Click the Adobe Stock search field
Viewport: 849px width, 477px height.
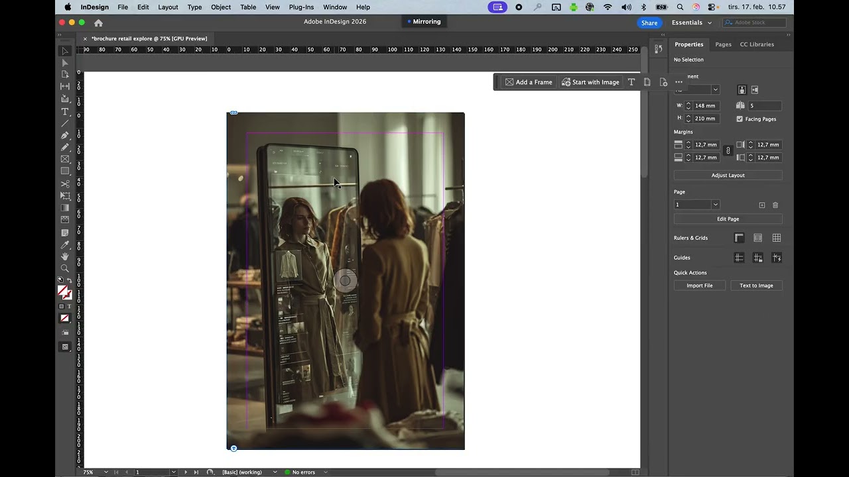(x=753, y=23)
